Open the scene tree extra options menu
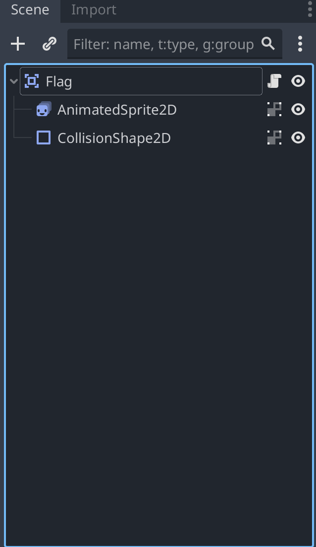This screenshot has height=547, width=316. (x=300, y=44)
